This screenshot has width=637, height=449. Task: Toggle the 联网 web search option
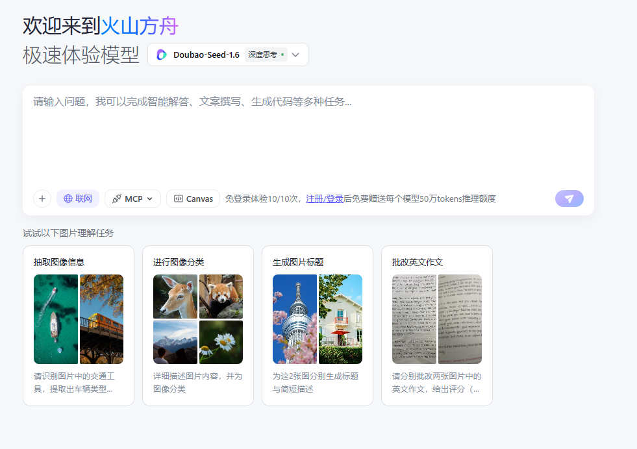click(78, 199)
